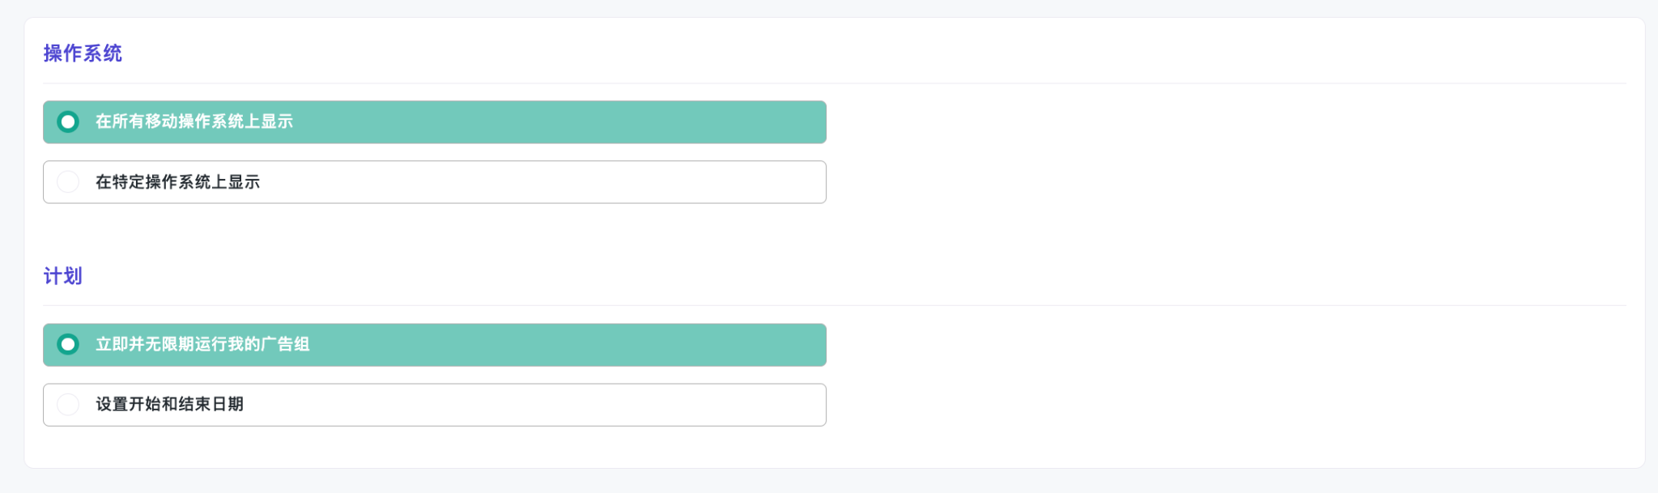This screenshot has height=493, width=1658.
Task: Click the "操作系统" section heading
Action: (x=83, y=53)
